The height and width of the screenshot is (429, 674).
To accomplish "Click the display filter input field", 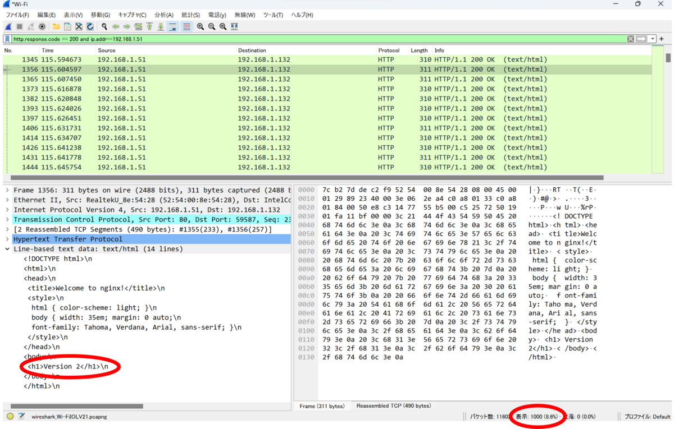I will [x=317, y=39].
